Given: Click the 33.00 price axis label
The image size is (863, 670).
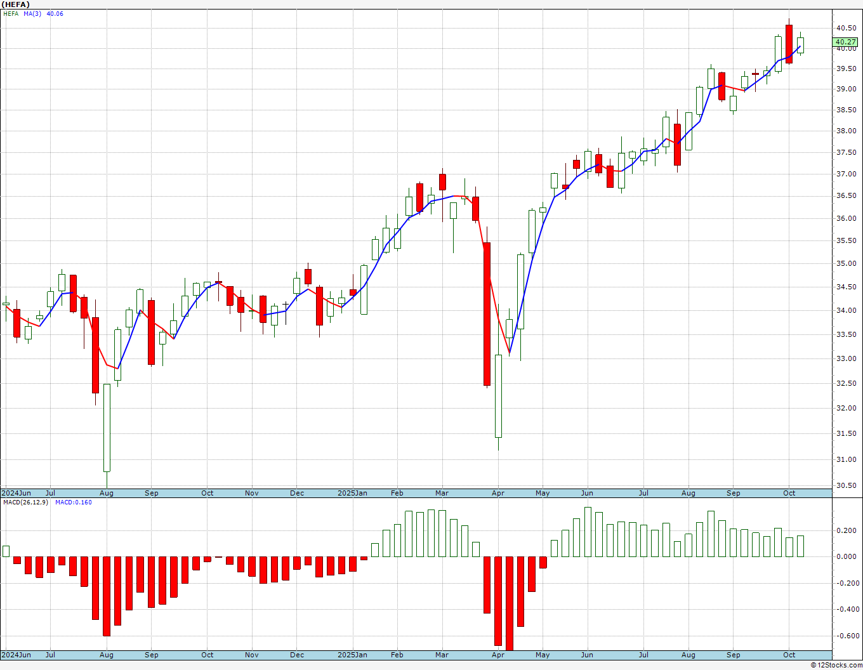Looking at the screenshot, I should click(846, 358).
